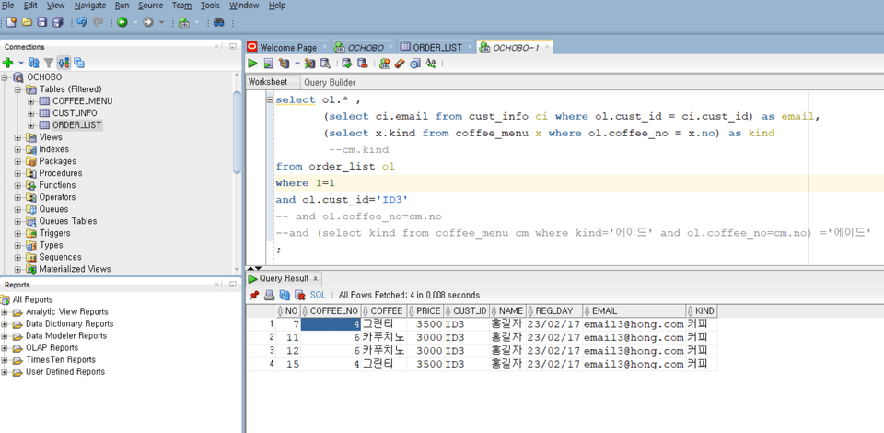Click the Rollback icon in the worksheet toolbar
This screenshot has height=433, width=884.
coord(362,64)
